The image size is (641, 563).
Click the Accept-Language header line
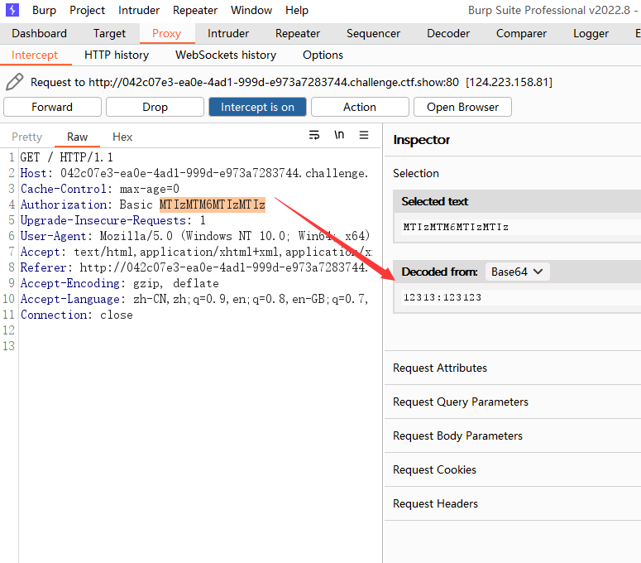(194, 299)
